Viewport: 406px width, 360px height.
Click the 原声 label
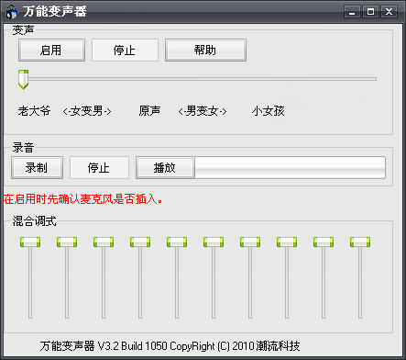(149, 111)
